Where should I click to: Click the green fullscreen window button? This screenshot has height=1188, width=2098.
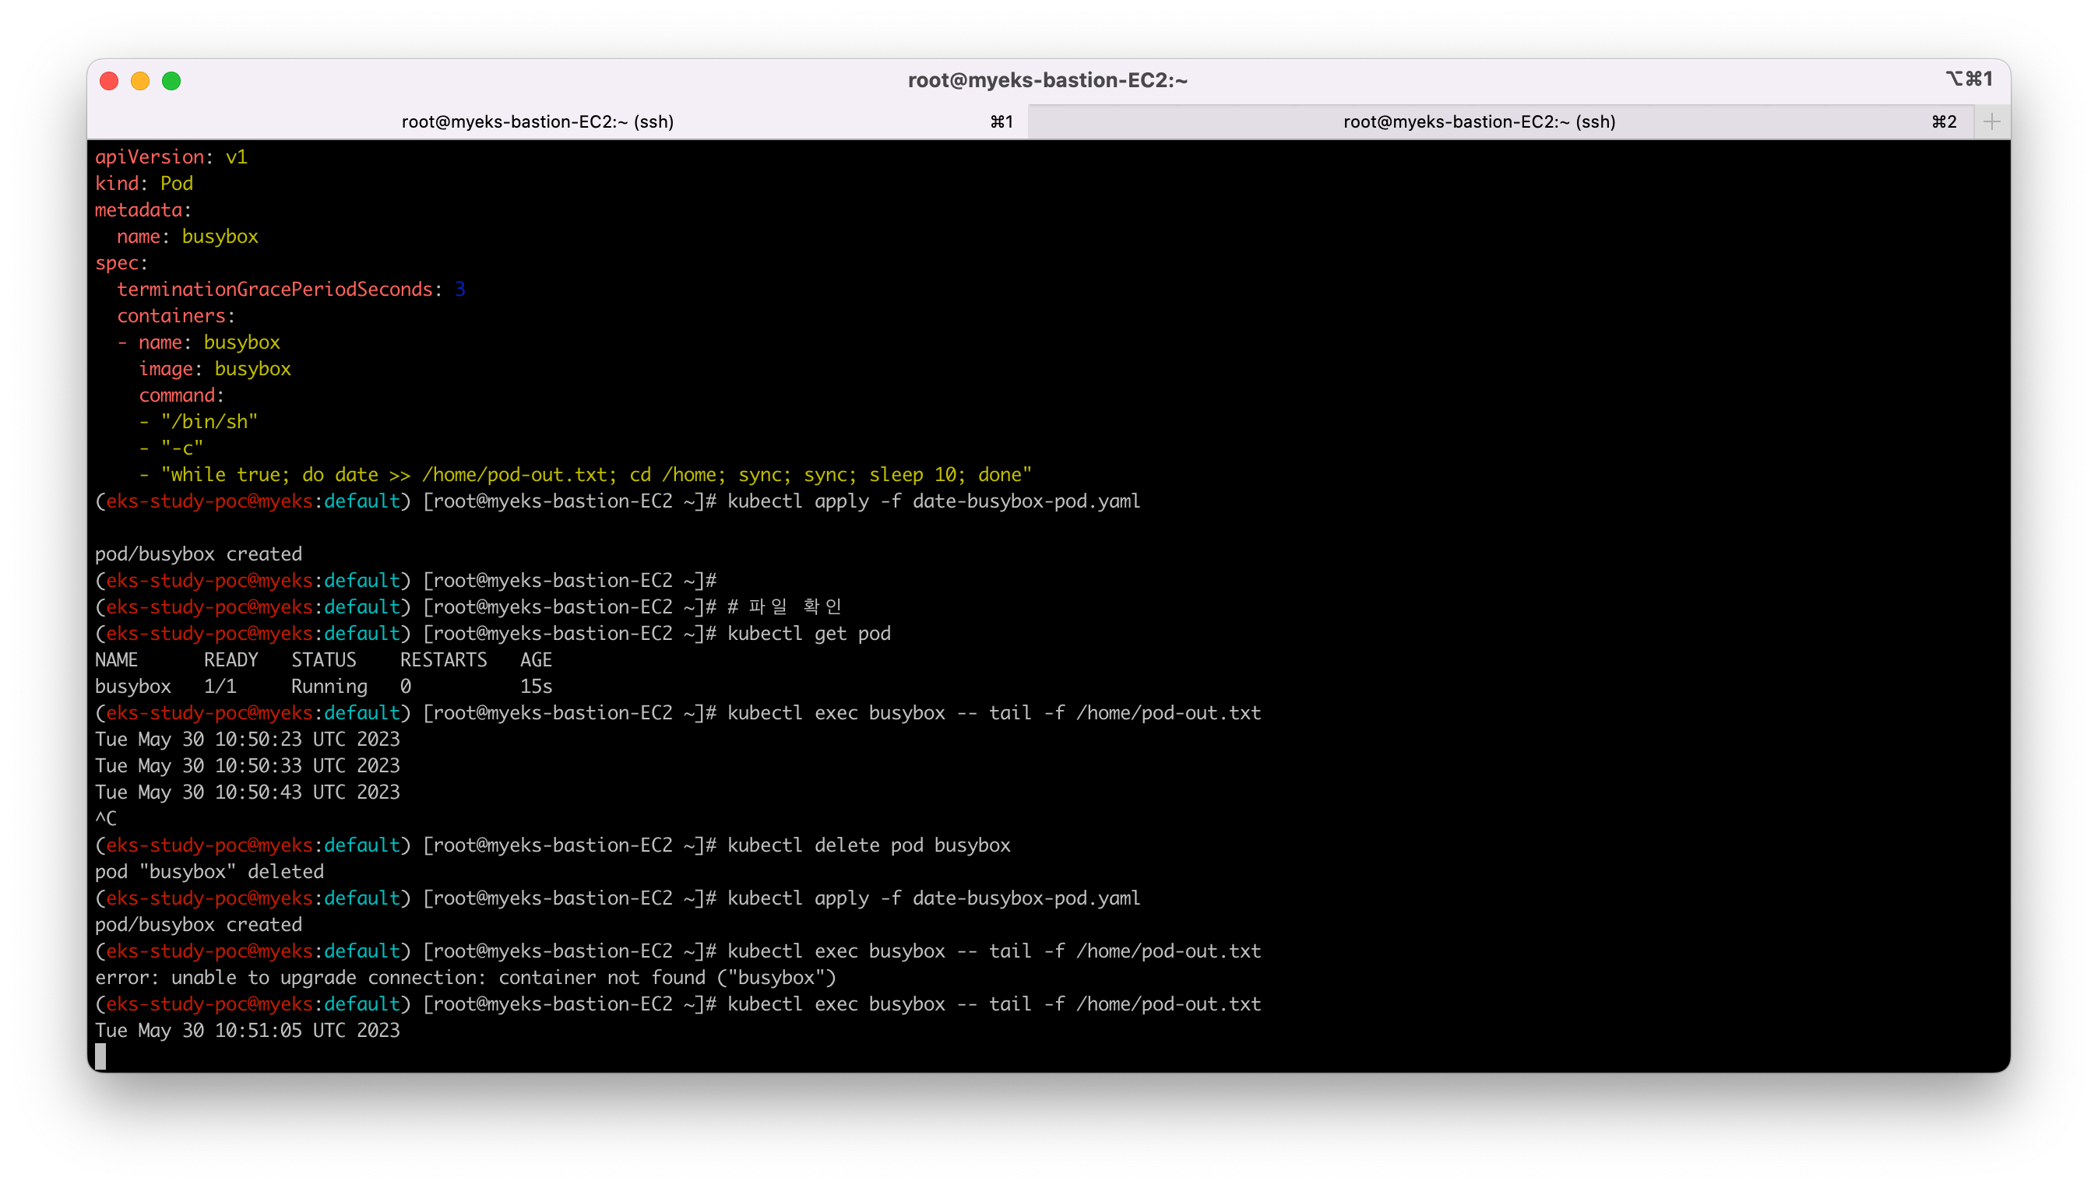(171, 81)
